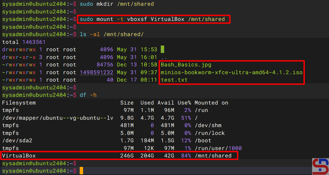Image resolution: width=329 pixels, height=175 pixels.
Task: Click the /run/user/1000 mount path
Action: pyautogui.click(x=218, y=148)
